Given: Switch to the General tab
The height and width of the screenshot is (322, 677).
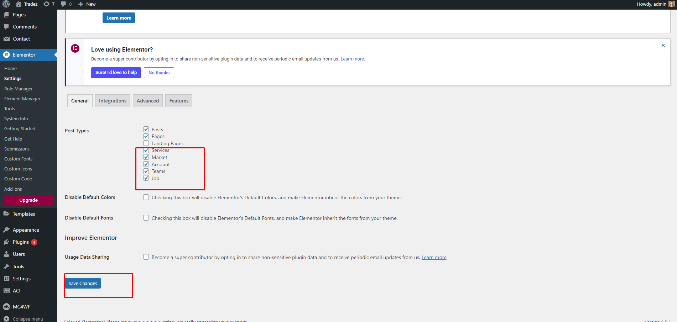Looking at the screenshot, I should click(80, 101).
